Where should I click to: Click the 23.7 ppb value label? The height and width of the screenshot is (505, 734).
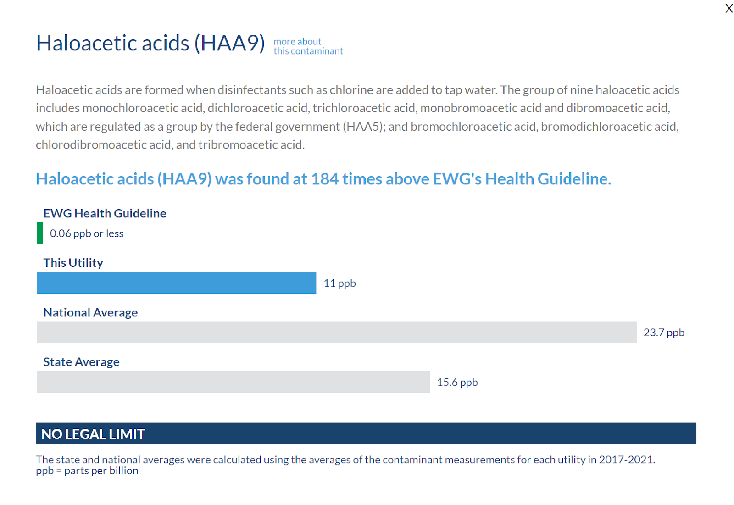(663, 333)
